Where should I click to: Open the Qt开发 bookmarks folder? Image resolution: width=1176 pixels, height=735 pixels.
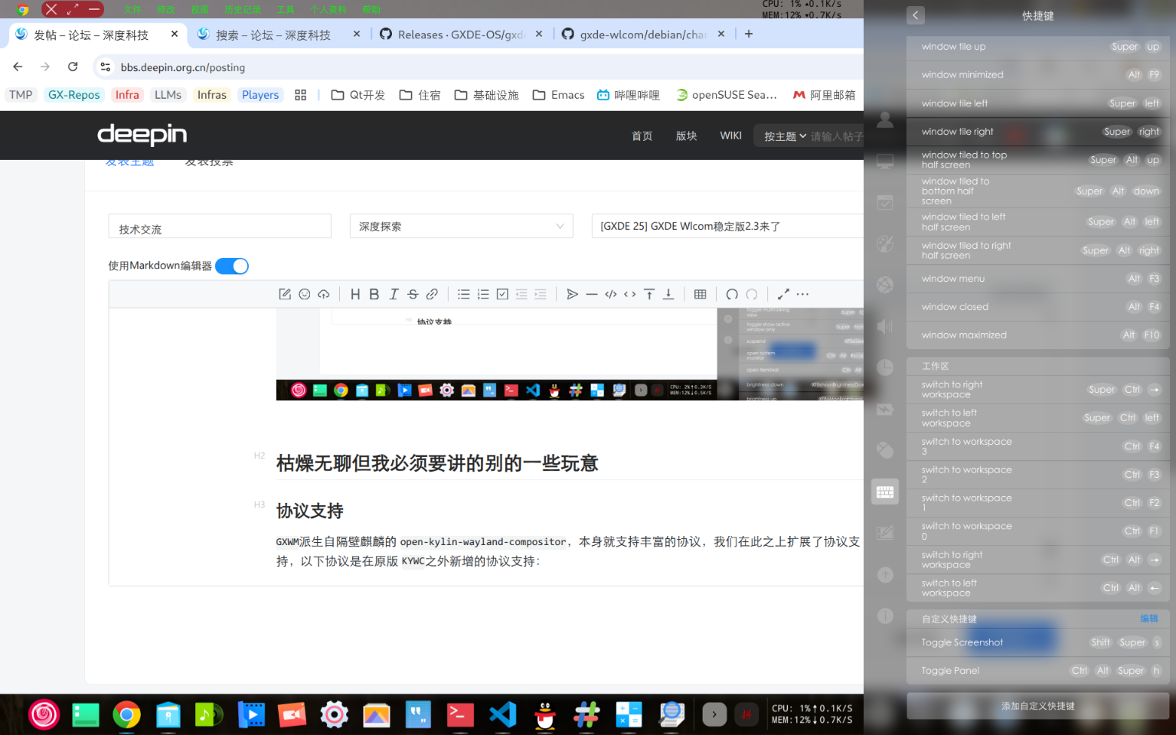(358, 95)
